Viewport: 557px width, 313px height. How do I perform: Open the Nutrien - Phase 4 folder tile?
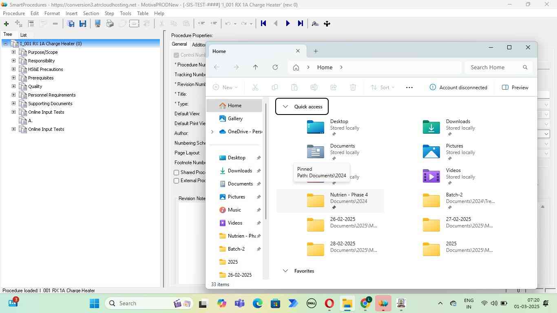pos(330,201)
